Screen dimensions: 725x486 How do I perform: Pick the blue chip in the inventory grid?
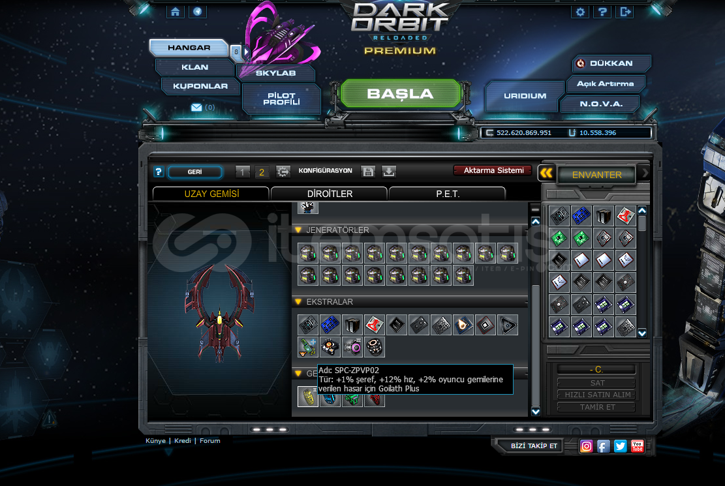click(x=581, y=216)
